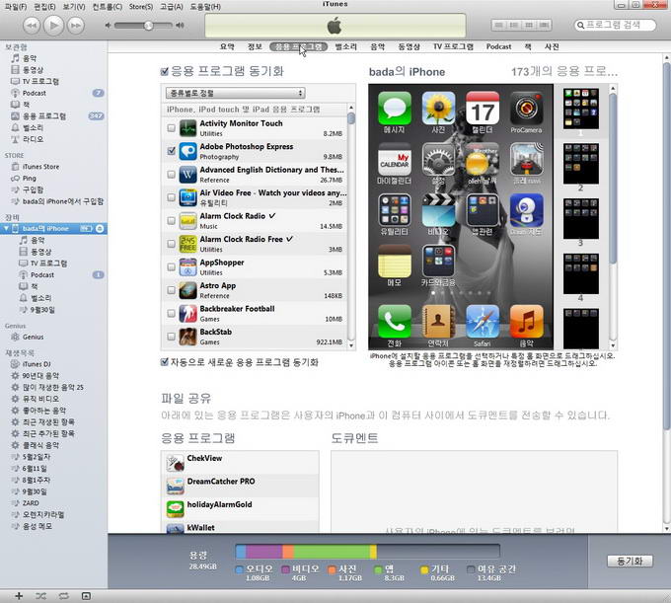671x603 pixels.
Task: Click the BackStab app icon in list
Action: pos(187,337)
